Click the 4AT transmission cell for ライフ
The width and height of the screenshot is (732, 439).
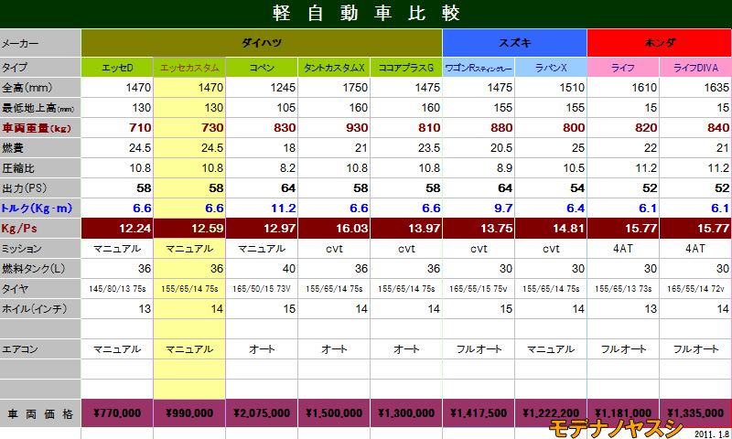623,249
